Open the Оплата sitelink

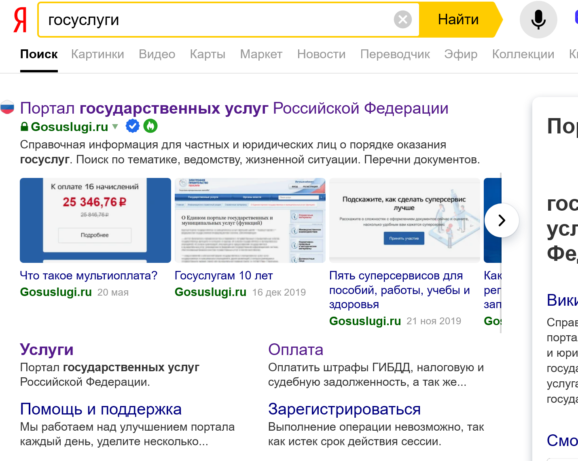tap(295, 350)
